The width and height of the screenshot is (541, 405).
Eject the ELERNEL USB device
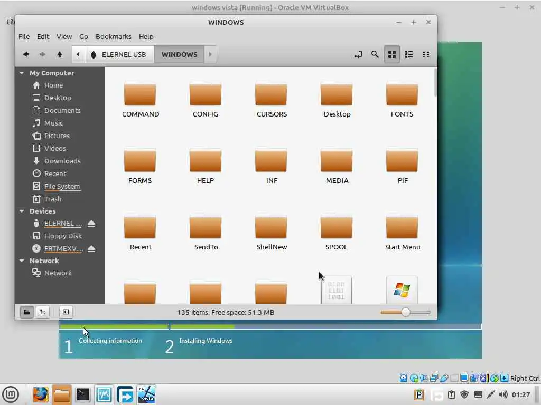(91, 224)
